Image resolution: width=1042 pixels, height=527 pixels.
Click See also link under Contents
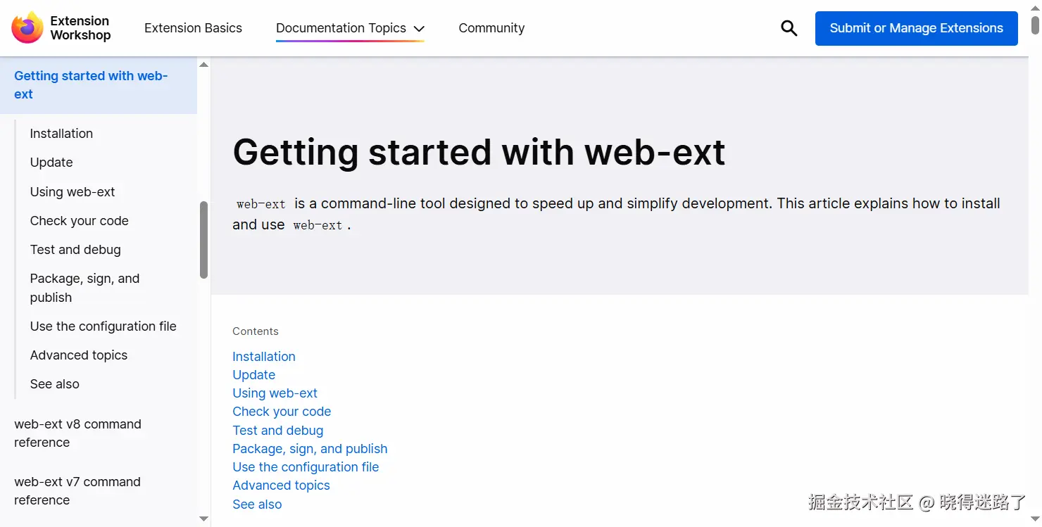(257, 504)
